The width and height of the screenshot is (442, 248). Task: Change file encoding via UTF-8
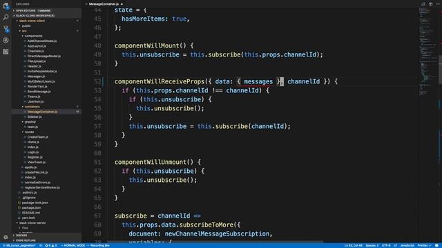[386, 245]
